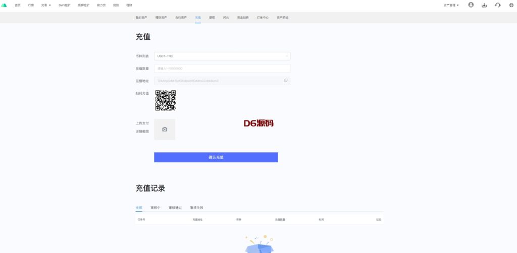Switch to 提现 tab
The height and width of the screenshot is (253, 517).
[x=212, y=18]
